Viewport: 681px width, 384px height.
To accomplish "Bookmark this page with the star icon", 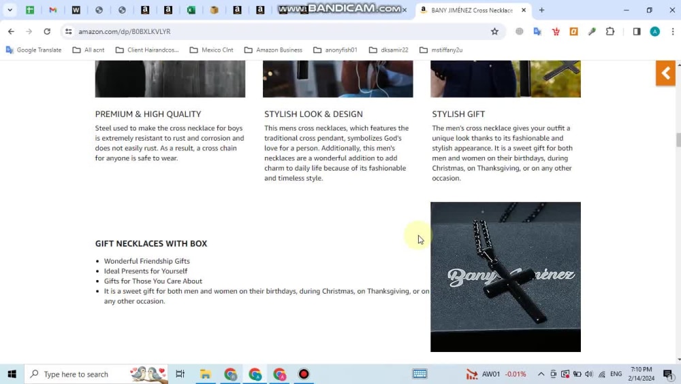I will 494,31.
